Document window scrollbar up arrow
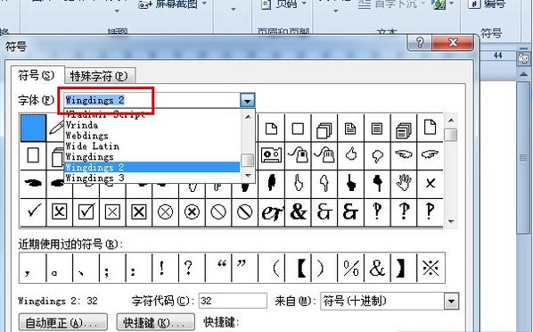 (x=523, y=75)
